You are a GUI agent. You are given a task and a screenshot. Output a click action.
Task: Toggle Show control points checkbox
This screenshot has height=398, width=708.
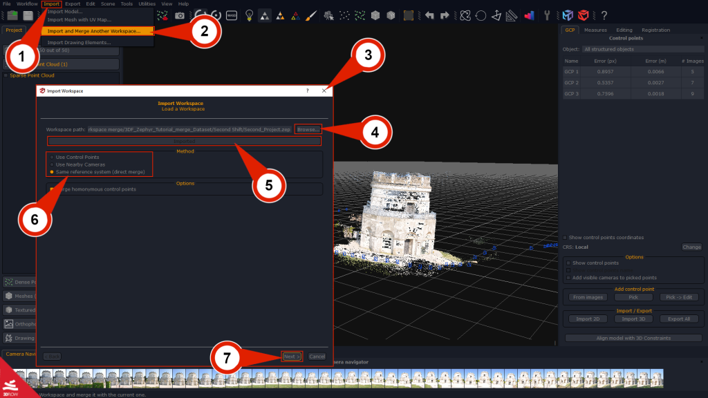(568, 263)
